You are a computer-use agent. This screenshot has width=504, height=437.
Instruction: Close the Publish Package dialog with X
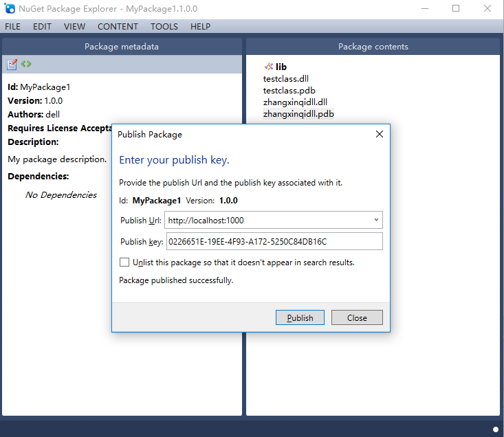pyautogui.click(x=380, y=134)
